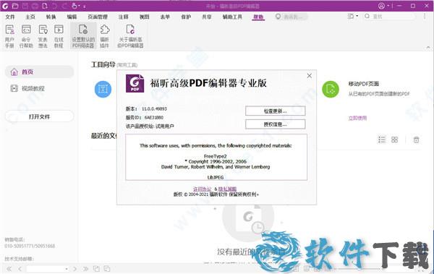
Task: Switch recent files to thumbnail grid view
Action: (394, 140)
